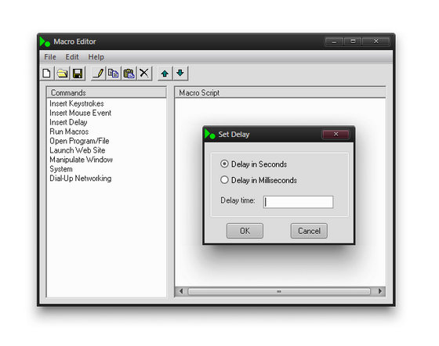The height and width of the screenshot is (346, 439).
Task: Click the Edit pencil toolbar icon
Action: point(98,74)
